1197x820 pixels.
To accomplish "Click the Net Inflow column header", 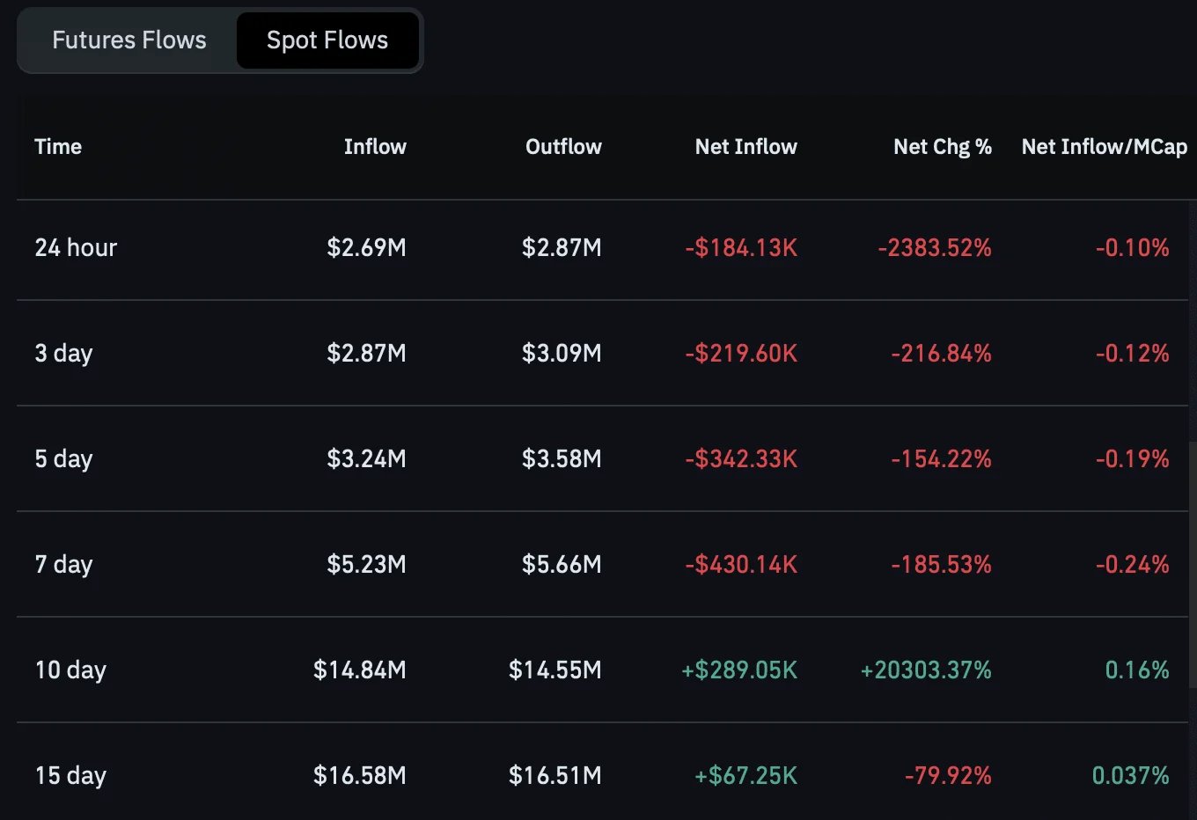I will pyautogui.click(x=746, y=147).
